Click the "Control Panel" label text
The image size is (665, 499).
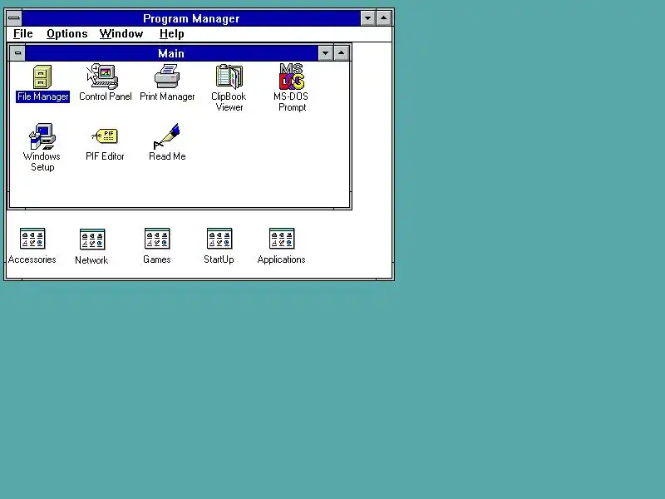point(106,96)
